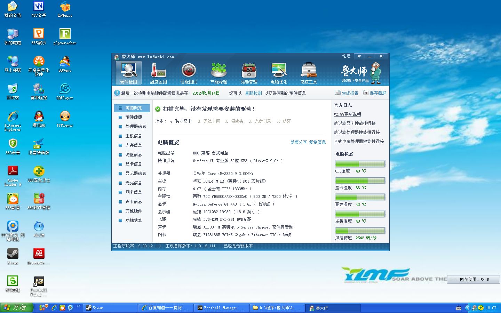Image resolution: width=501 pixels, height=313 pixels.
Task: Click CPU温度 progress bar
Action: pos(360,164)
